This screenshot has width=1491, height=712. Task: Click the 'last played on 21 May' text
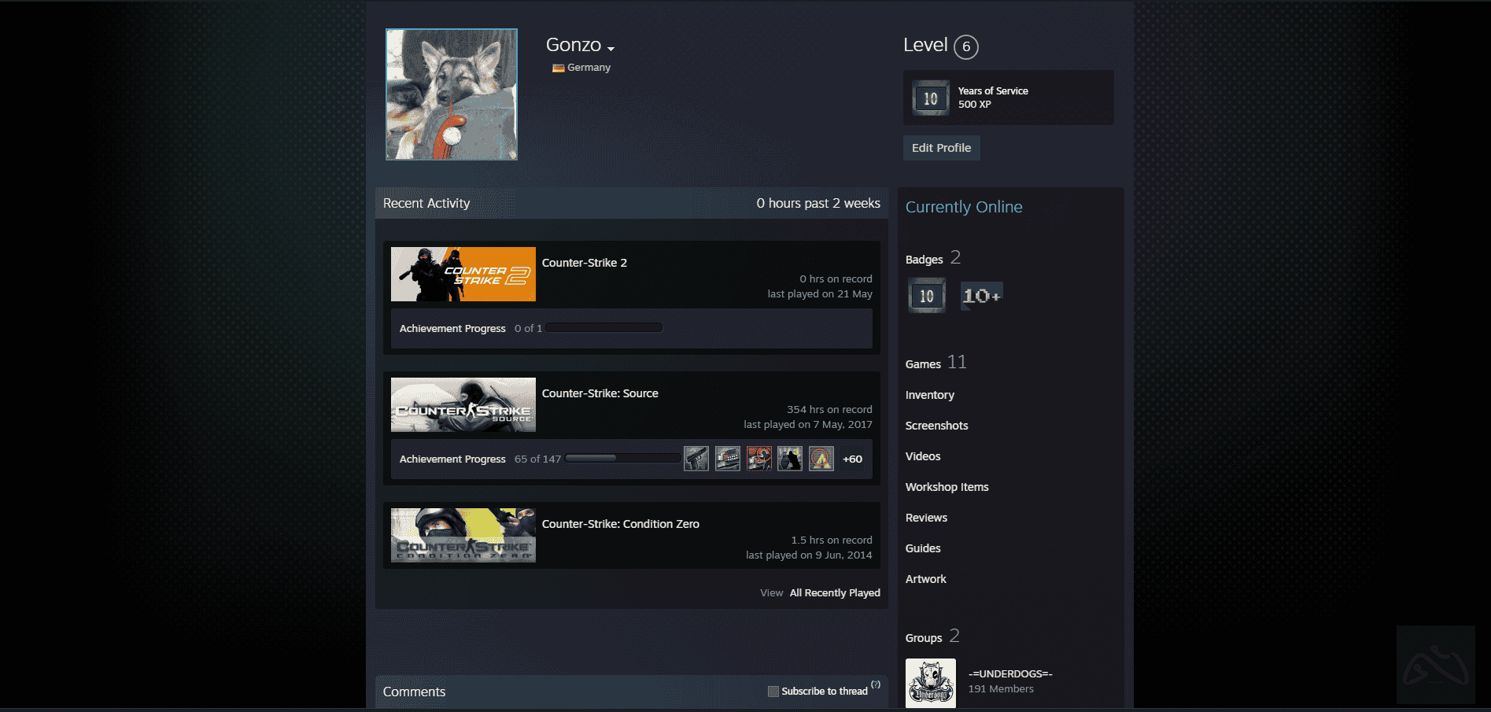click(820, 294)
